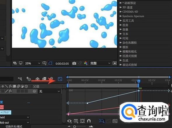Screen dimensions: 172x128
Task: Open the parent 无 dropdown
Action: pyautogui.click(x=49, y=91)
